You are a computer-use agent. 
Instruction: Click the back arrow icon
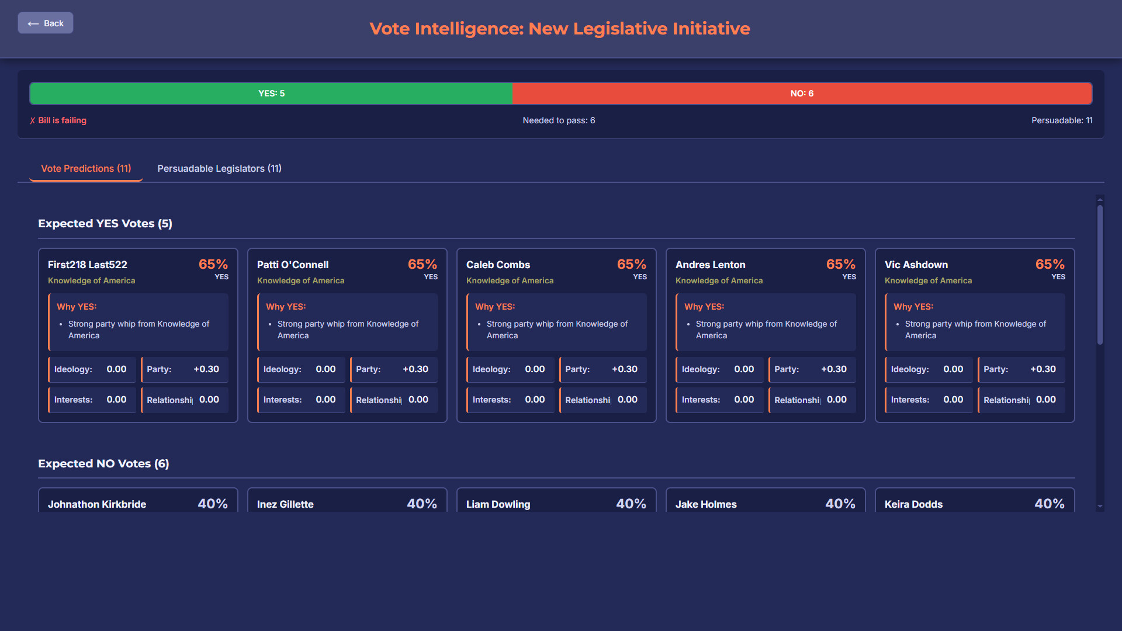[x=34, y=23]
